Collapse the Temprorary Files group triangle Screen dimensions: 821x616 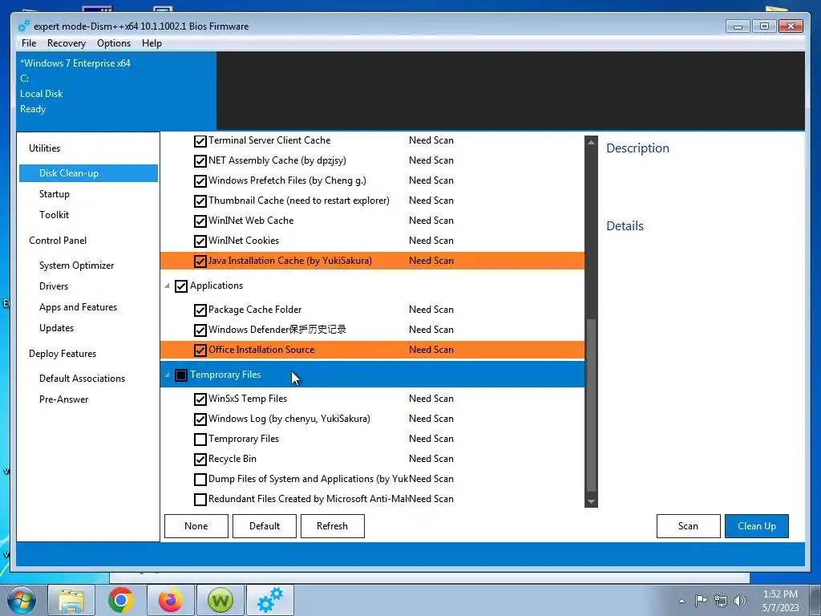pyautogui.click(x=167, y=375)
